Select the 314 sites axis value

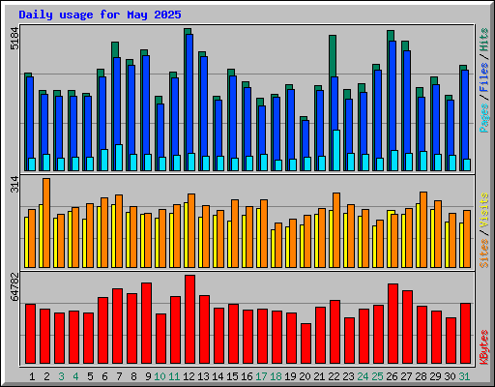pos(15,184)
